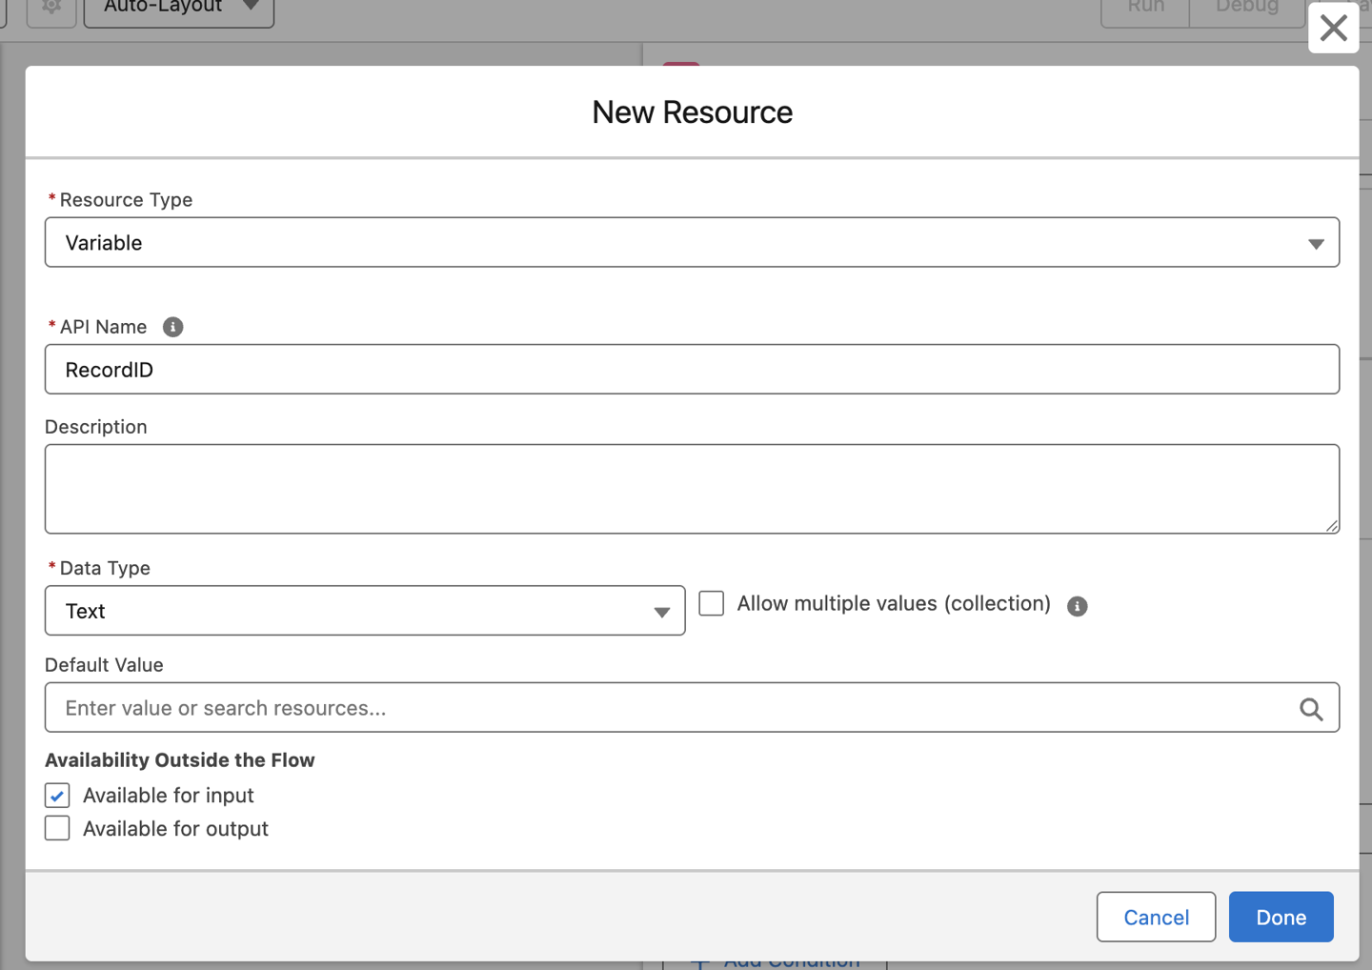Viewport: 1372px width, 970px height.
Task: Check Available for output
Action: (57, 828)
